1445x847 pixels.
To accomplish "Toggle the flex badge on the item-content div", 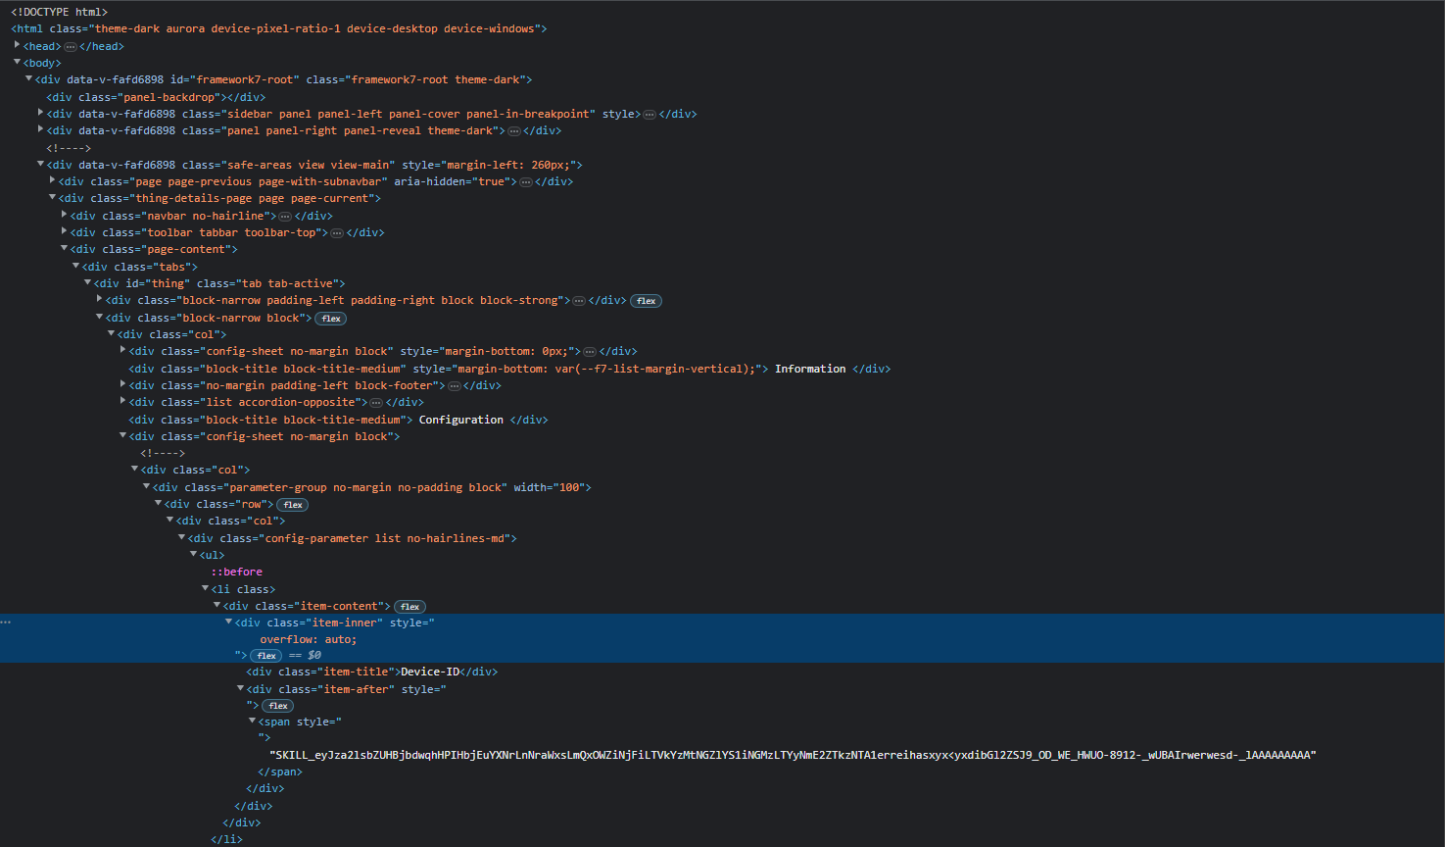I will point(409,606).
